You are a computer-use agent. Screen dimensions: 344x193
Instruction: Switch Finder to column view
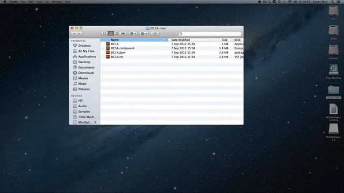click(x=117, y=33)
